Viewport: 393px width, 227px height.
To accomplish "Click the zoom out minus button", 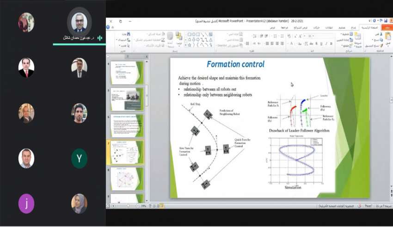I will tap(138, 206).
